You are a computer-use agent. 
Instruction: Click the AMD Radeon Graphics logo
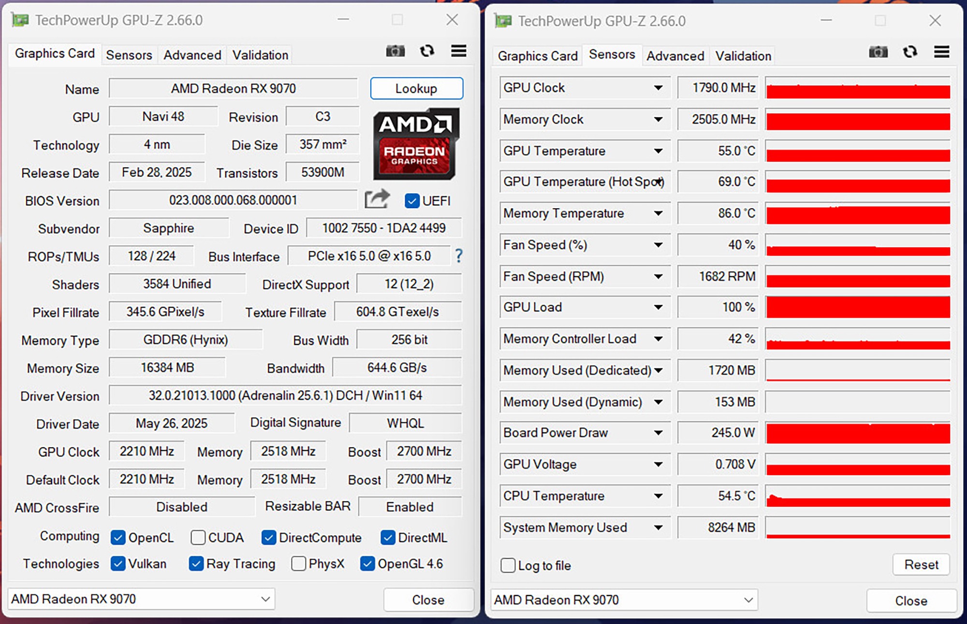point(416,144)
